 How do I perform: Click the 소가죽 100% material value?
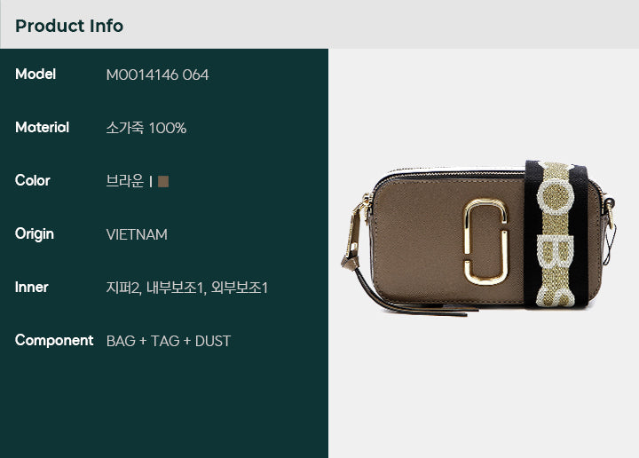pos(146,128)
